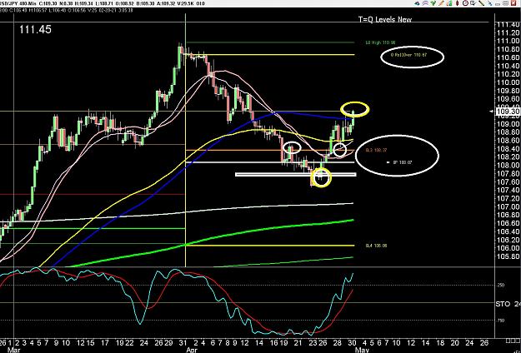Click the dark red candlestick icon

click(x=457, y=3)
